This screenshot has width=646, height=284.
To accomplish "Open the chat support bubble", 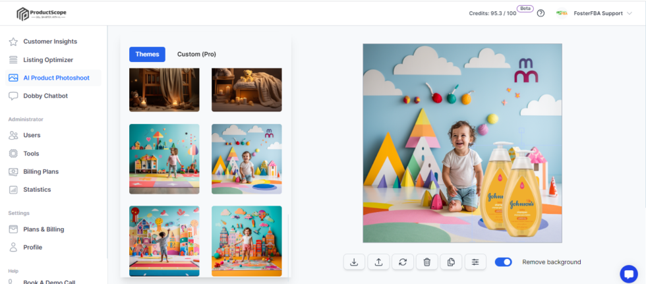I will pos(629,274).
